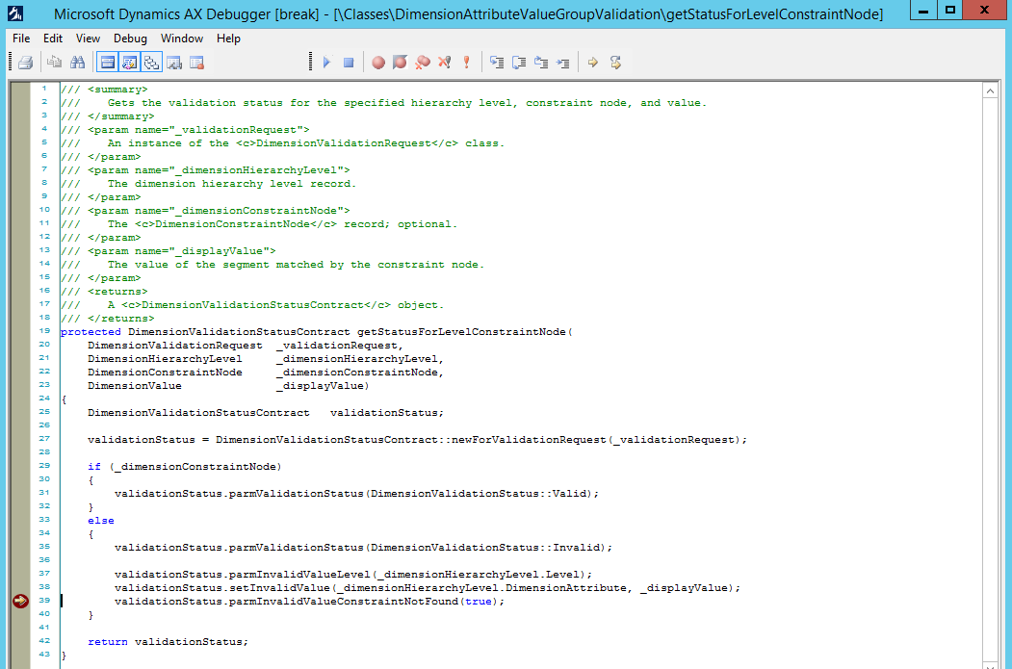Click the Remove all breakpoints icon
The height and width of the screenshot is (669, 1012).
click(x=423, y=63)
